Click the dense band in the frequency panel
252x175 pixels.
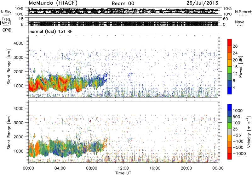[123, 23]
